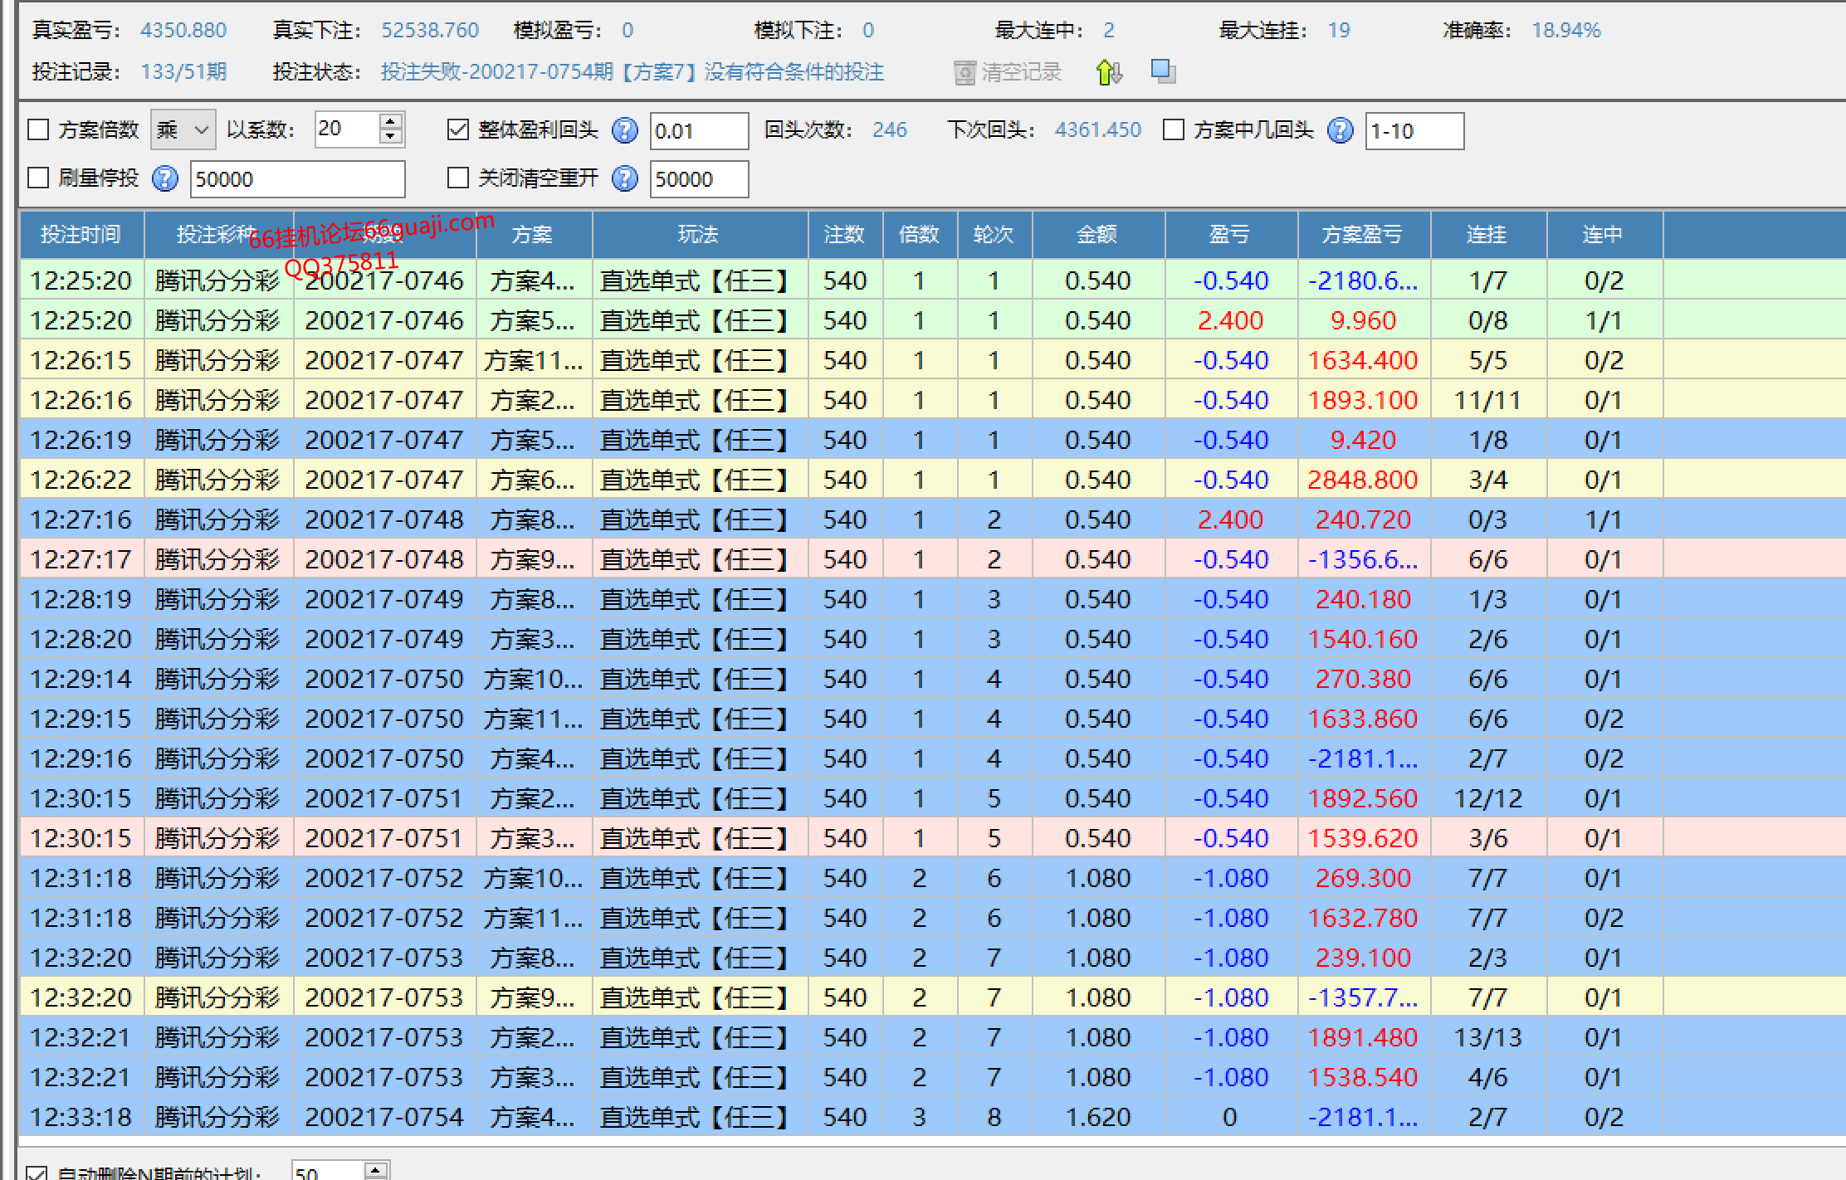
Task: Click the 以系数 input field showing 20
Action: [347, 129]
